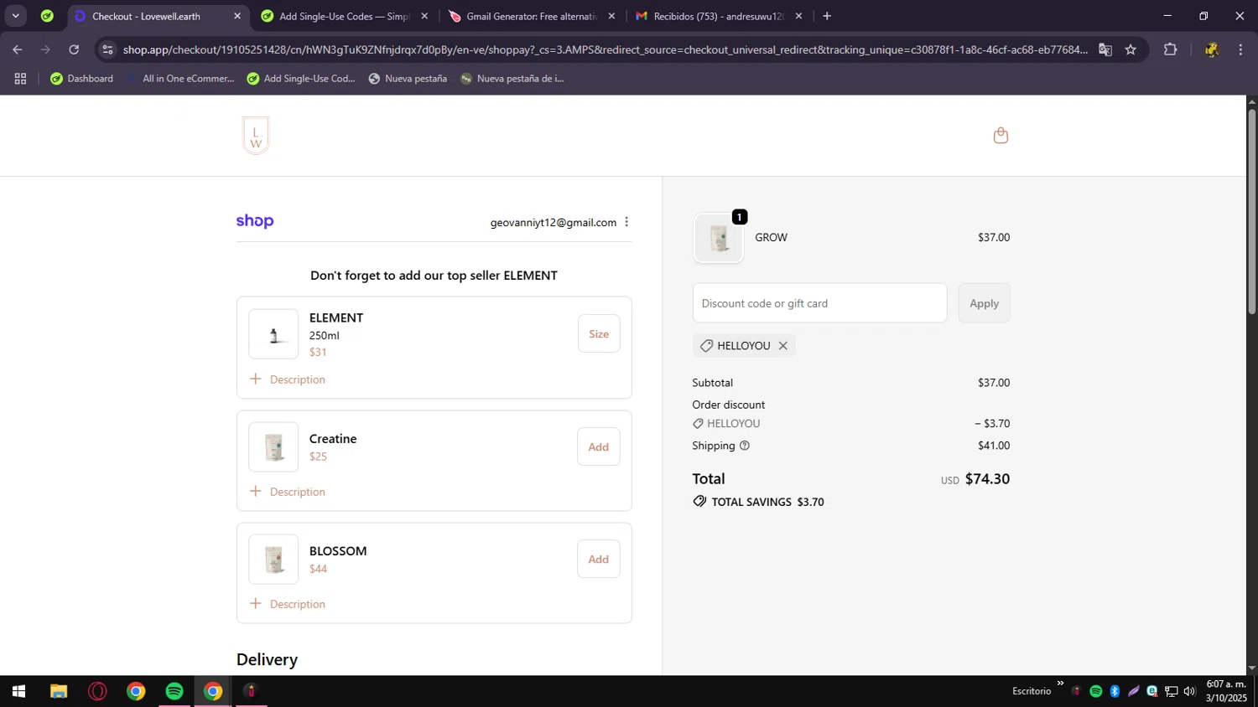Image resolution: width=1258 pixels, height=707 pixels.
Task: Launch Opera from taskbar
Action: click(97, 691)
